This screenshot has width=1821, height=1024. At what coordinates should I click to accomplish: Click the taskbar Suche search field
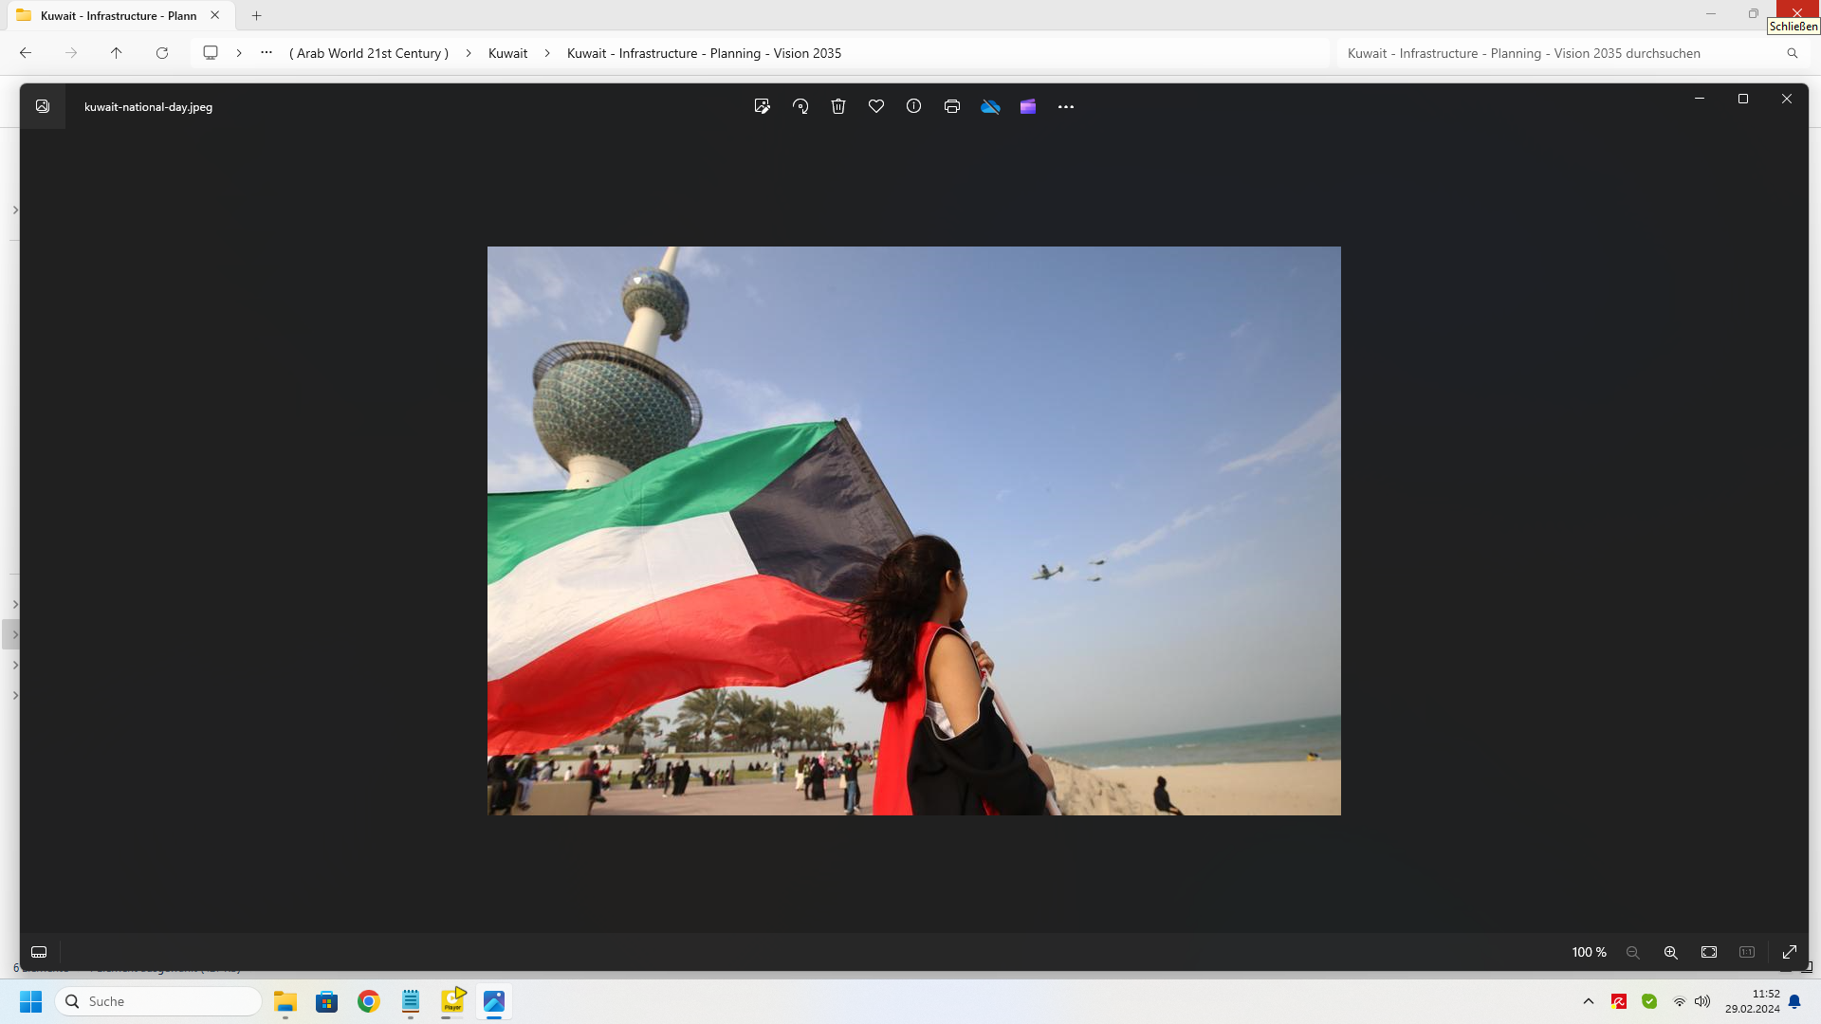pyautogui.click(x=158, y=1001)
